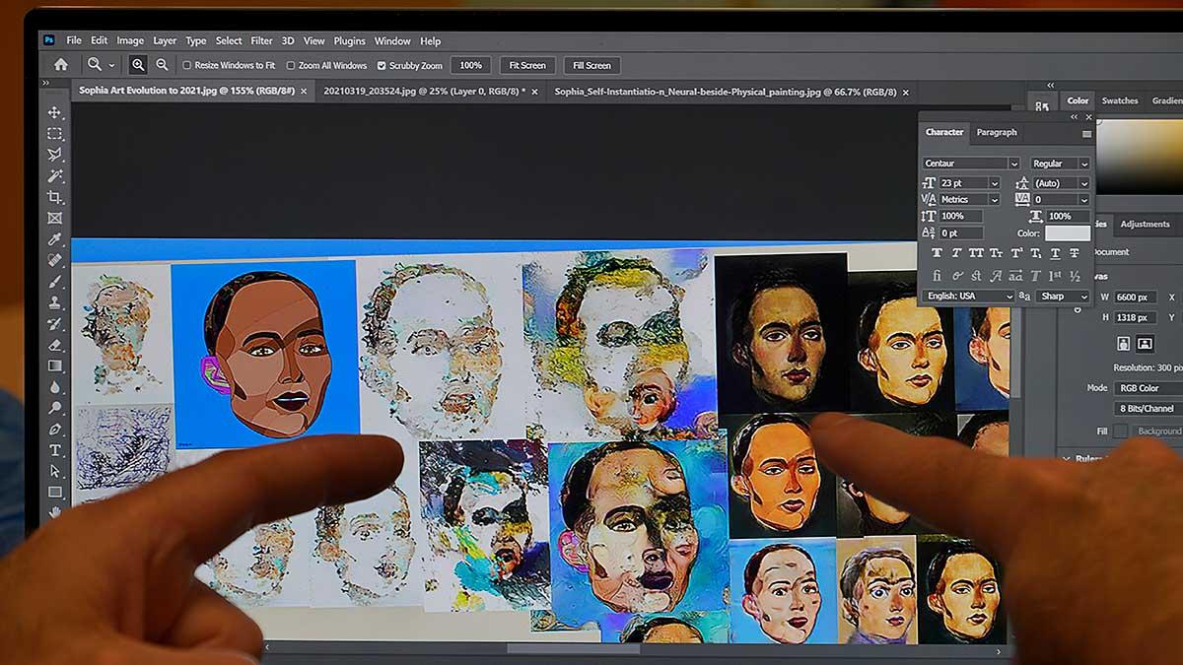The height and width of the screenshot is (665, 1183).
Task: Open the Character panel menu icon
Action: [x=1086, y=133]
